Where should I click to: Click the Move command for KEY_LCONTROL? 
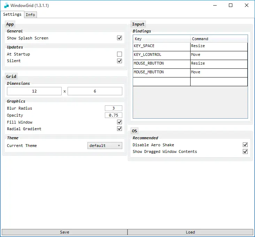point(219,55)
